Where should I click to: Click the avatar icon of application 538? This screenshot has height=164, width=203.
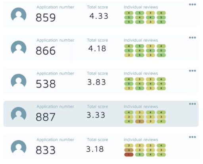[19, 81]
